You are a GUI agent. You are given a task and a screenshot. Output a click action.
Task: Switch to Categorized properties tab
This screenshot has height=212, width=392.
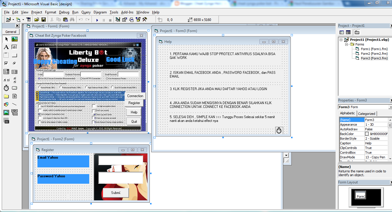[367, 114]
